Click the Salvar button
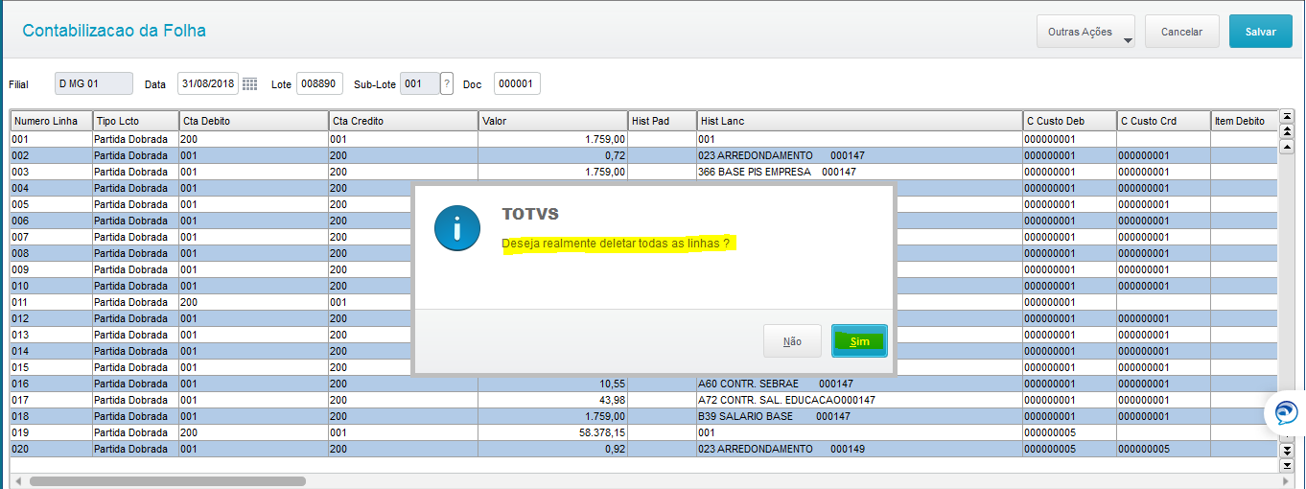 click(x=1260, y=32)
